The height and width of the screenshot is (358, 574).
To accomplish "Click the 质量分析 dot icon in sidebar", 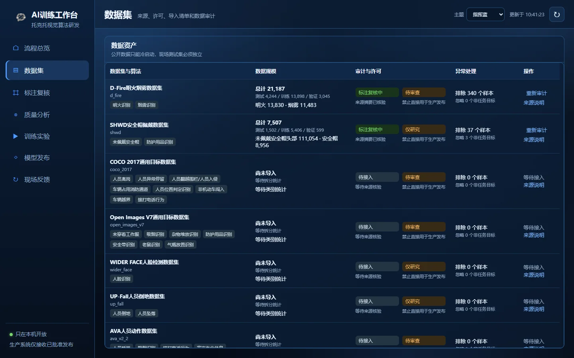I will [16, 115].
